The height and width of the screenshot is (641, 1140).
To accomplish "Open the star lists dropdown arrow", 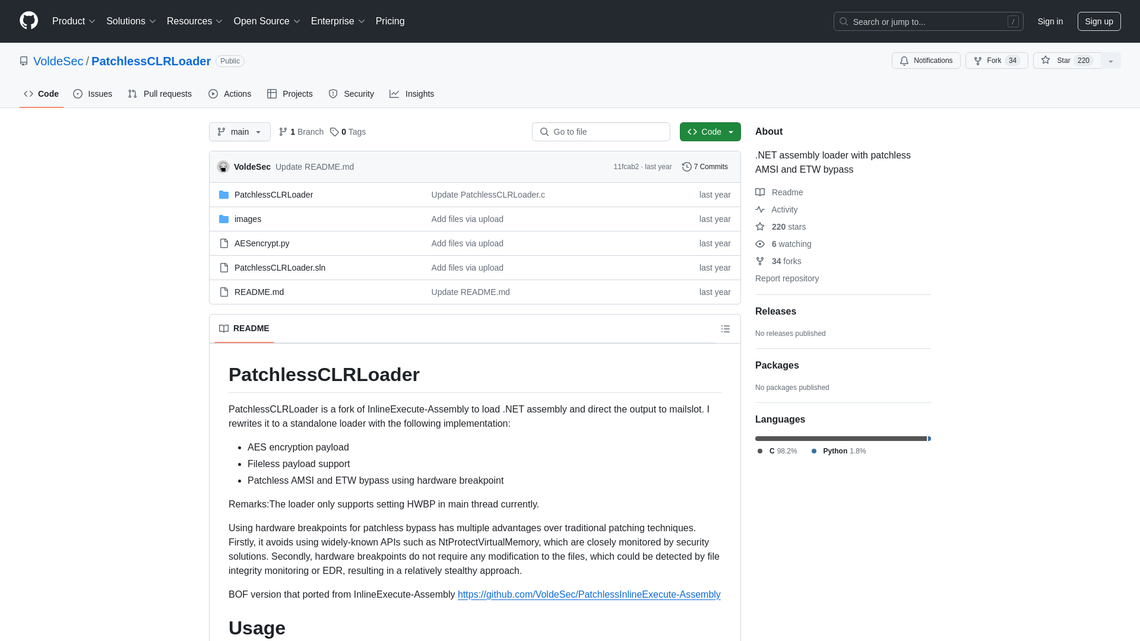I will 1111,61.
